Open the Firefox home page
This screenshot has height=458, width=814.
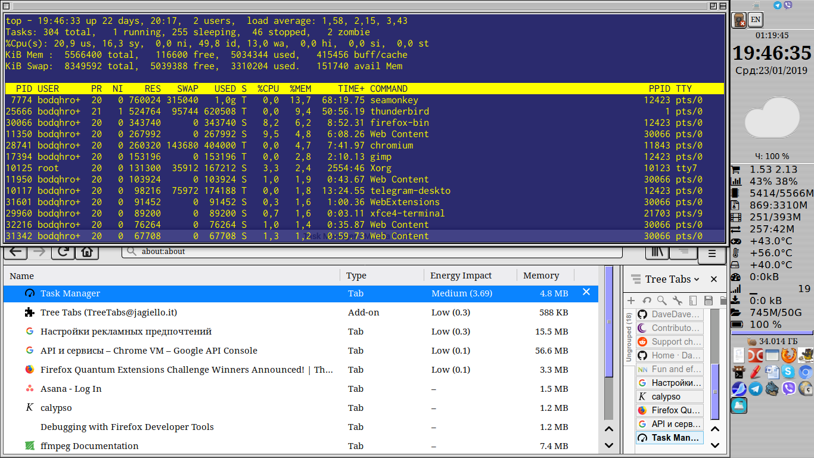(87, 252)
